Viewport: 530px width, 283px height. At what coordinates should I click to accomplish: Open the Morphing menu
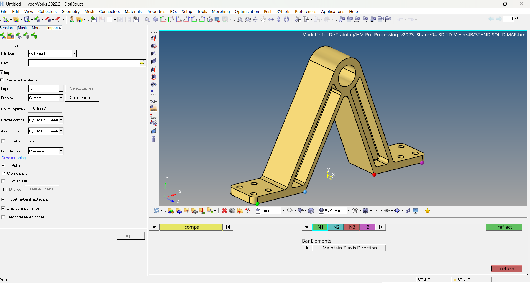[221, 11]
